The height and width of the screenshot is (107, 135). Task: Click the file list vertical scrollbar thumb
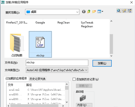(111, 44)
